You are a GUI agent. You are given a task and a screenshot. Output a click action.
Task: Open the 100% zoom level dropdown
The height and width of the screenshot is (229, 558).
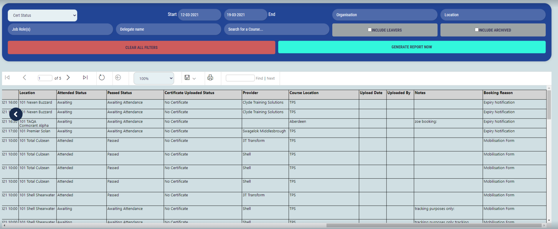click(154, 78)
